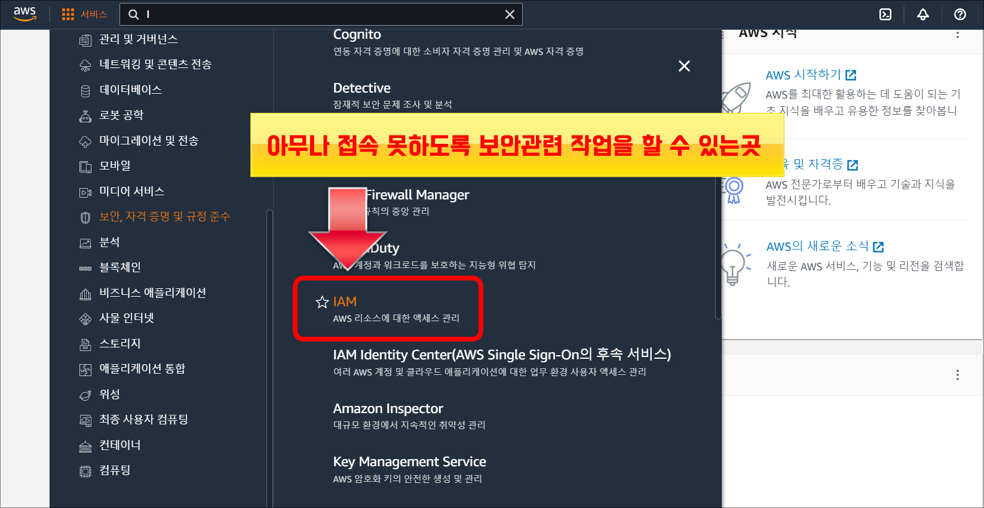Click the 애플리케이션 통합 icon
Image resolution: width=984 pixels, height=508 pixels.
pos(85,370)
